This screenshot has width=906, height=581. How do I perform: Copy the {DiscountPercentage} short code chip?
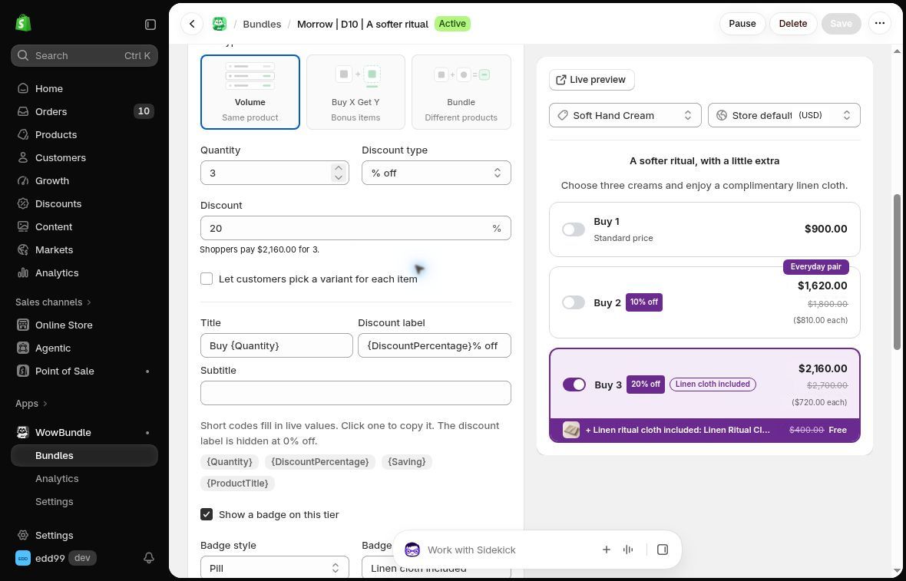(320, 462)
